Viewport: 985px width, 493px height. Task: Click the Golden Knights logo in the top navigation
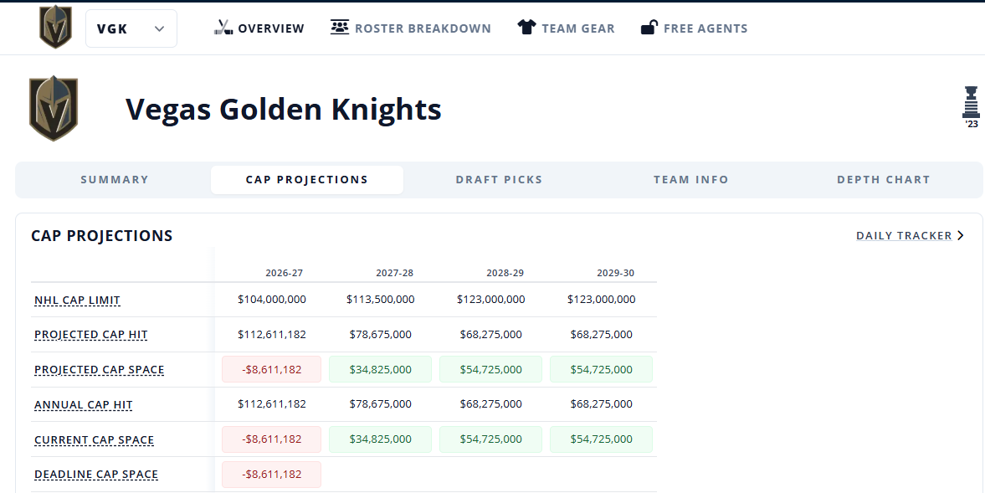(55, 27)
